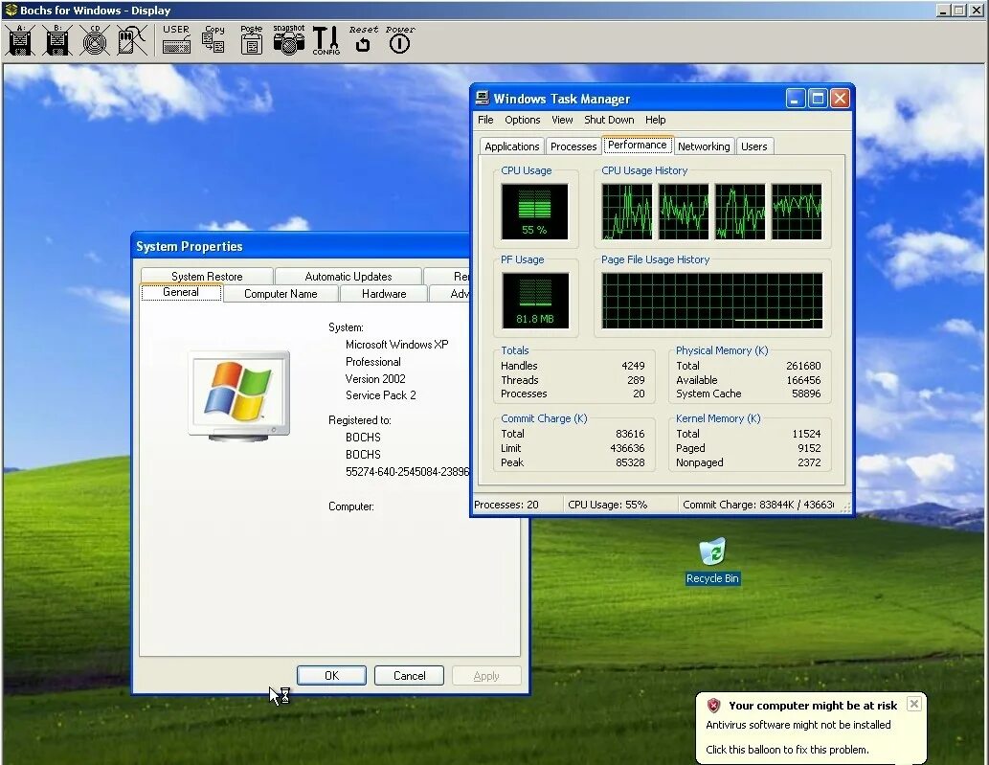Click the 'Your computer might be at risk' heading
Image resolution: width=989 pixels, height=765 pixels.
813,706
